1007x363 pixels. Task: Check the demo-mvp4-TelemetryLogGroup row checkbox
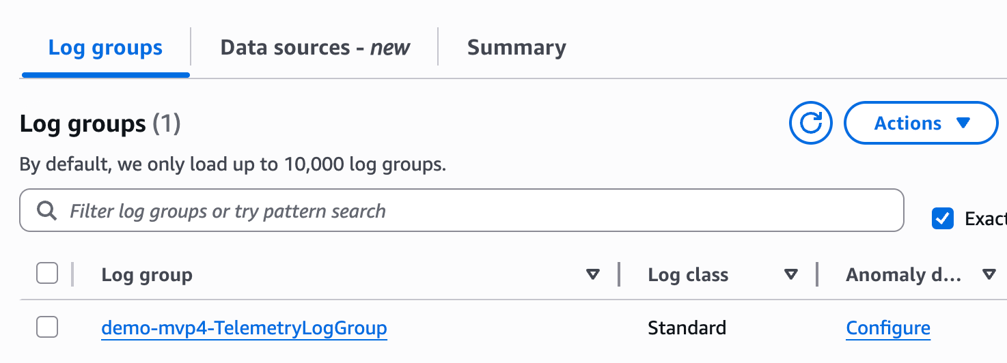[x=47, y=328]
